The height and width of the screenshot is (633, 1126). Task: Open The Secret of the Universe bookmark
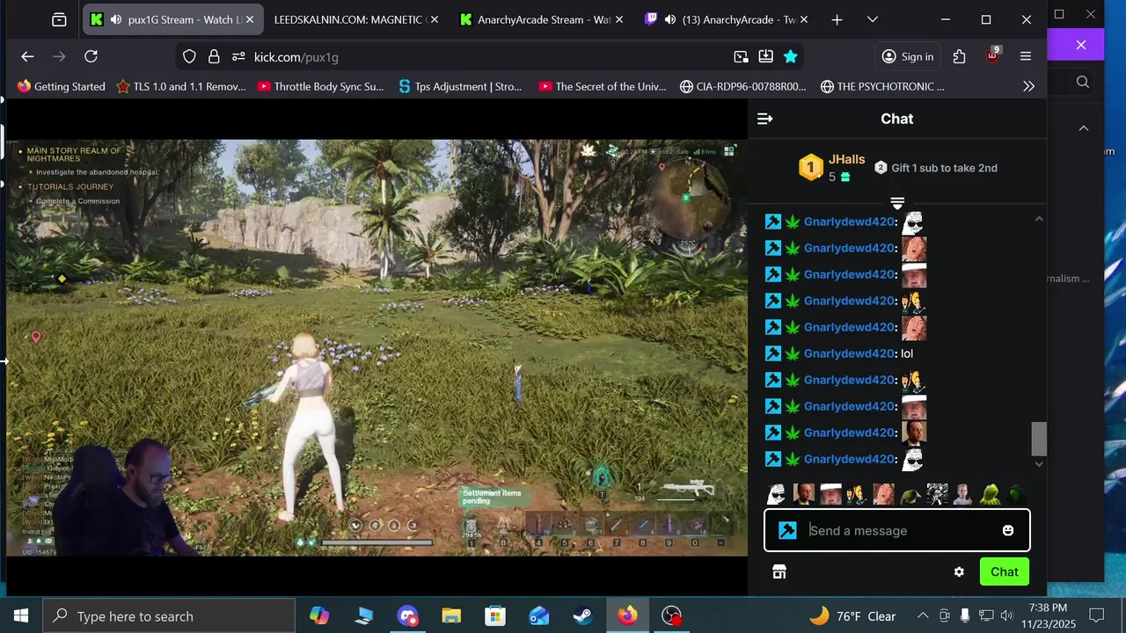(603, 86)
